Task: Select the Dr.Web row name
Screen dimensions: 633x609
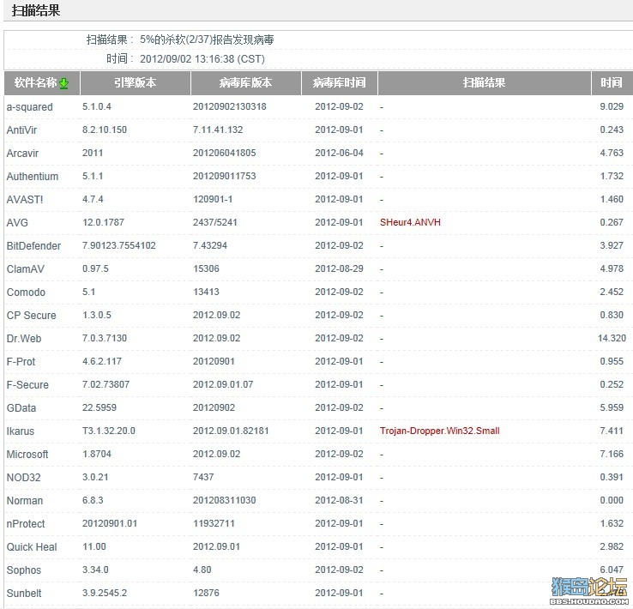Action: (24, 339)
